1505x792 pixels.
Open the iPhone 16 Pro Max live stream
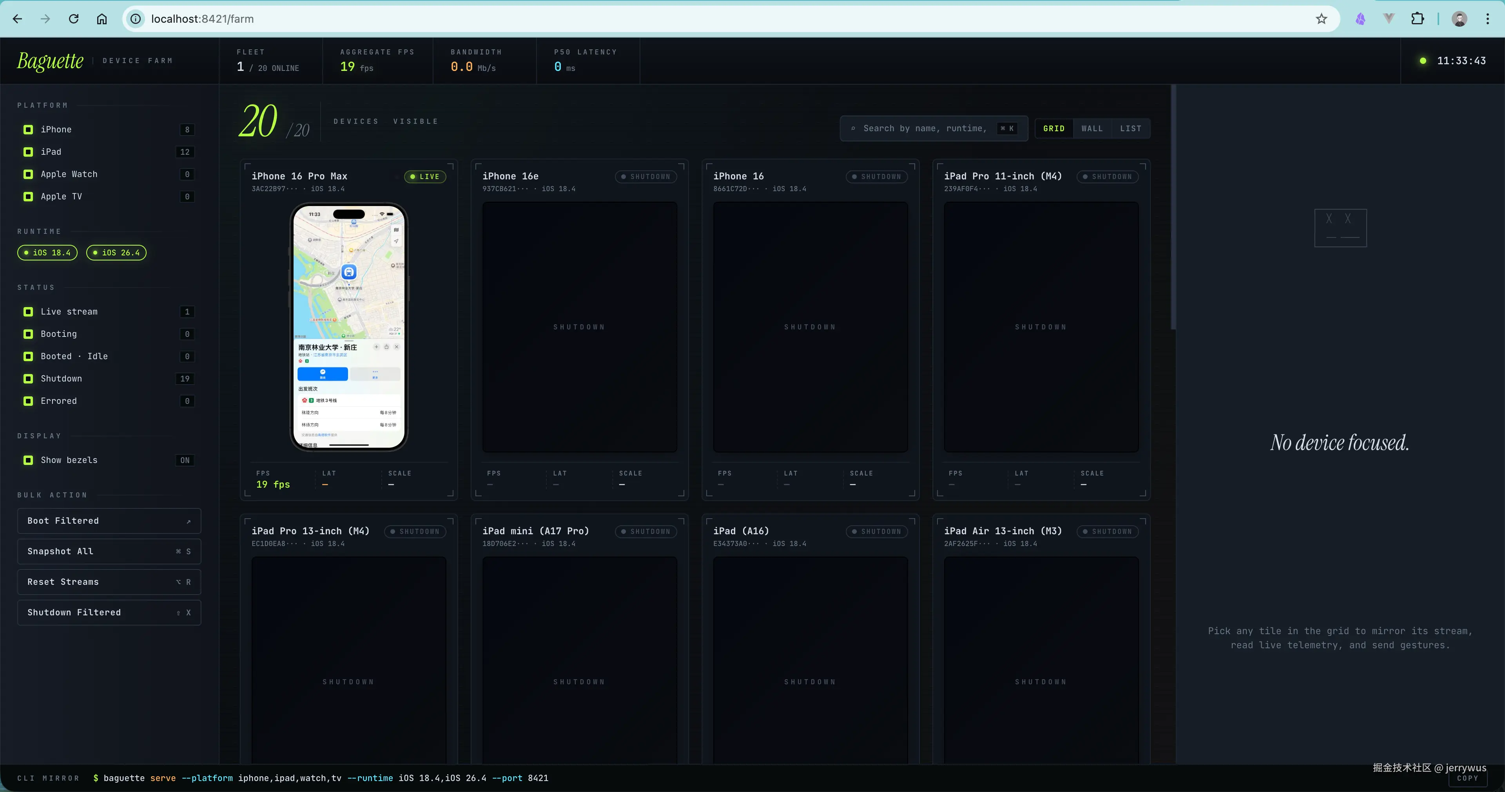[x=349, y=327]
